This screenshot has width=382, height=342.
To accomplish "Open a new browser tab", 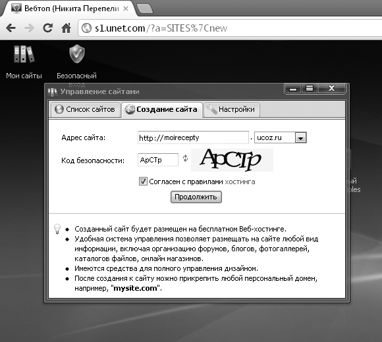I will click(145, 9).
